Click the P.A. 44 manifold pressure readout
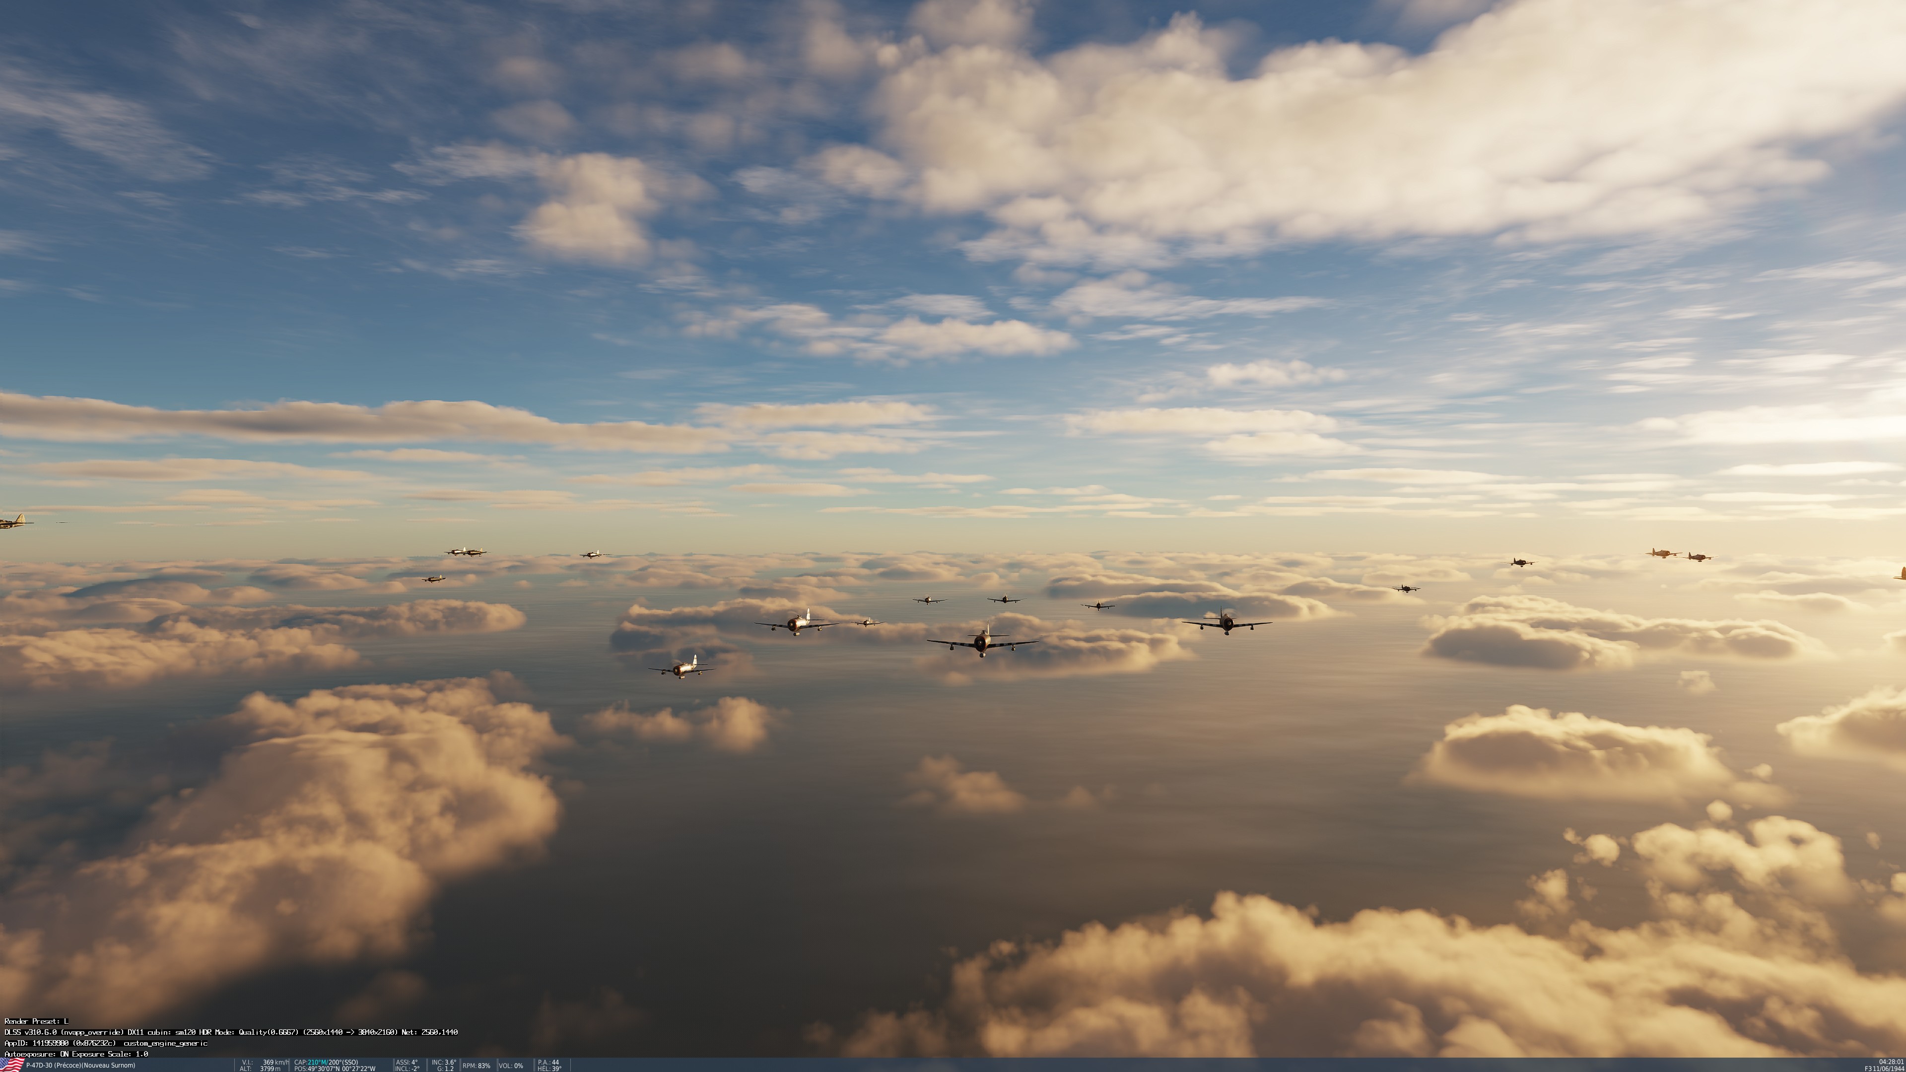Image resolution: width=1906 pixels, height=1072 pixels. tap(548, 1063)
